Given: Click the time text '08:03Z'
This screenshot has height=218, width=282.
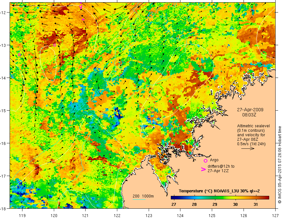Looking at the screenshot, I should point(249,115).
